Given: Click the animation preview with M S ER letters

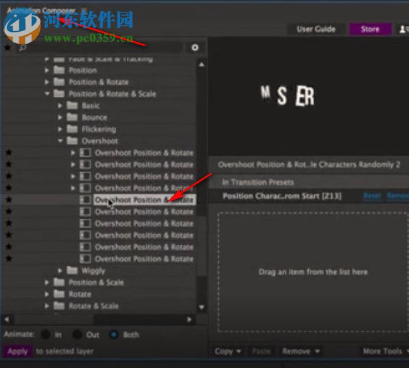Looking at the screenshot, I should click(309, 96).
